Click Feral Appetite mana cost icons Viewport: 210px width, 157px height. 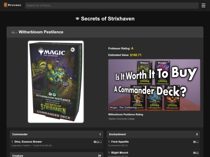196,142
